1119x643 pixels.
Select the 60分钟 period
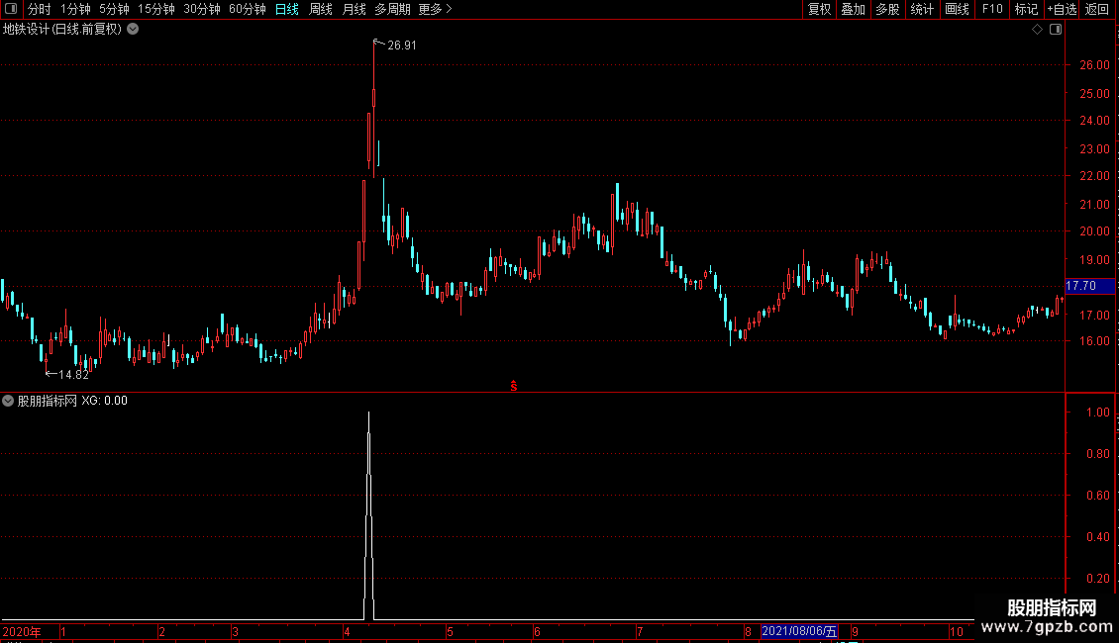coord(247,9)
